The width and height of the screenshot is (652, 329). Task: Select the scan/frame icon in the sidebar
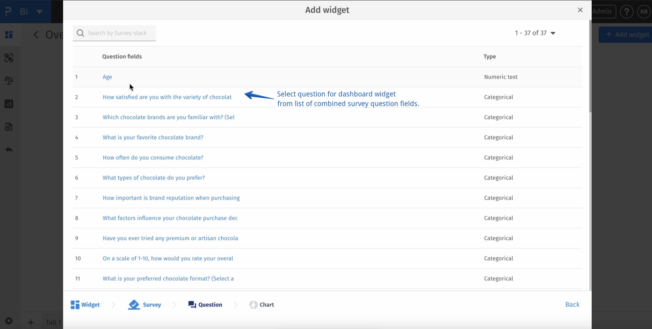pyautogui.click(x=9, y=57)
